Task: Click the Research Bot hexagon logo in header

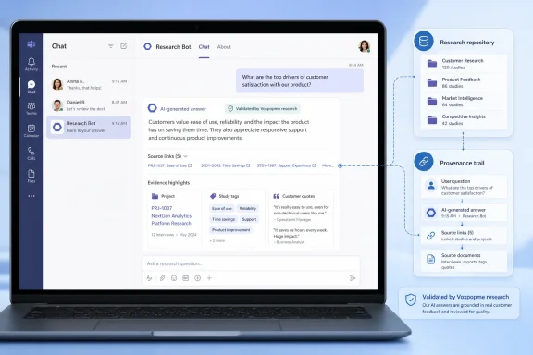Action: pyautogui.click(x=147, y=46)
